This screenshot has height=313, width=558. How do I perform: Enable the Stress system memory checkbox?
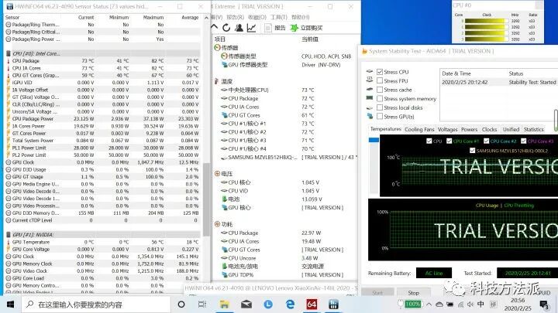click(380, 98)
